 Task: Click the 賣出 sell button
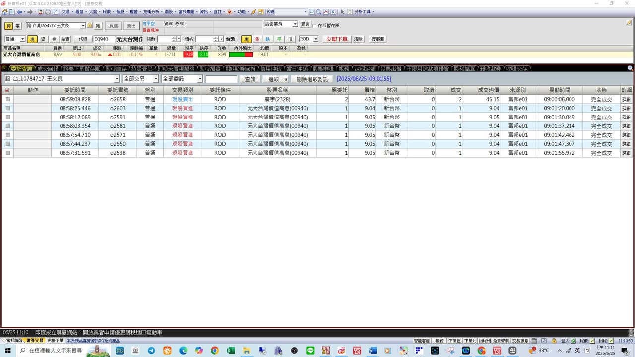(131, 26)
